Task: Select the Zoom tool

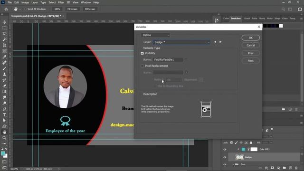Action: click(4, 138)
